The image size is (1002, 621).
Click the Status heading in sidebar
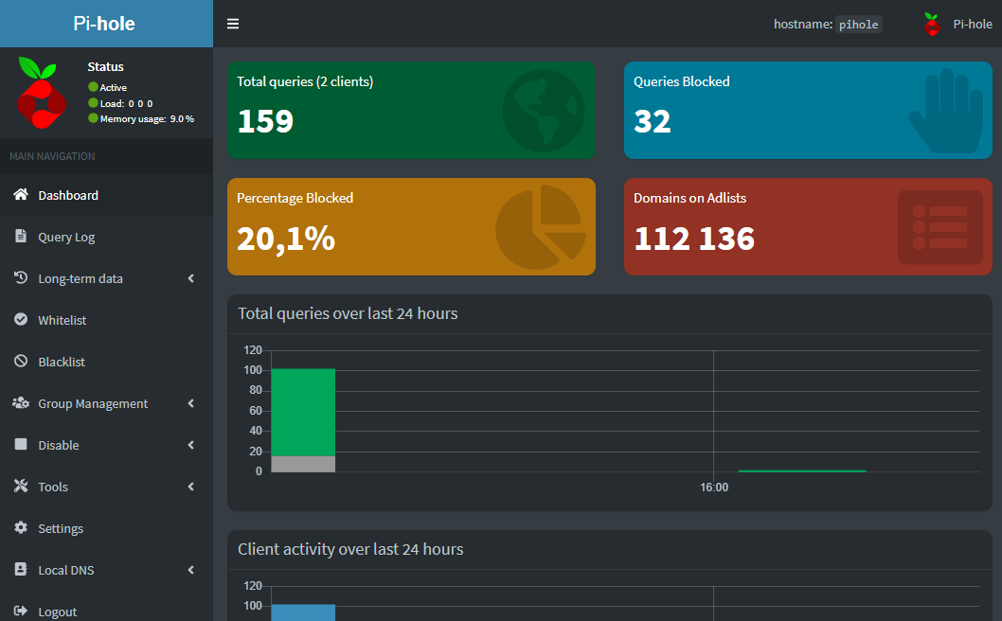[x=105, y=66]
